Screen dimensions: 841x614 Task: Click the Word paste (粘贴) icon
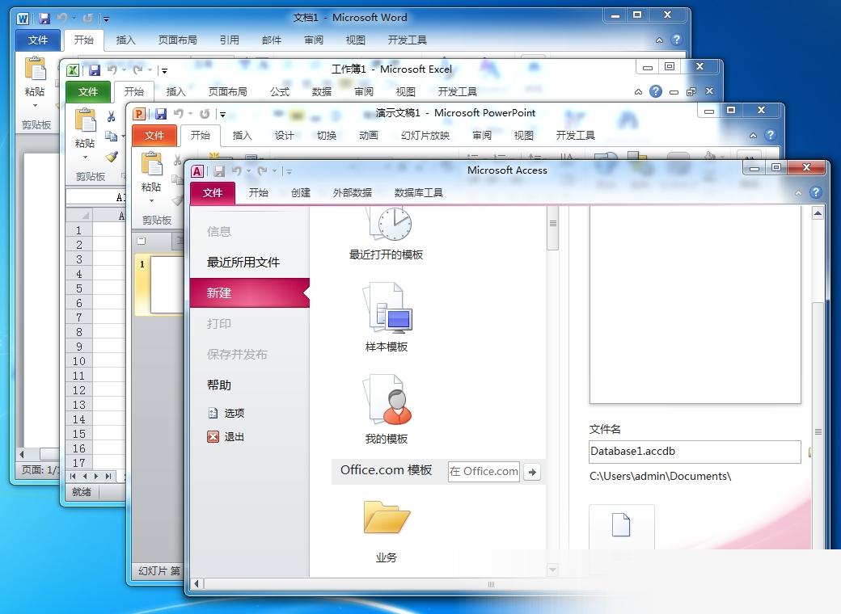[36, 69]
